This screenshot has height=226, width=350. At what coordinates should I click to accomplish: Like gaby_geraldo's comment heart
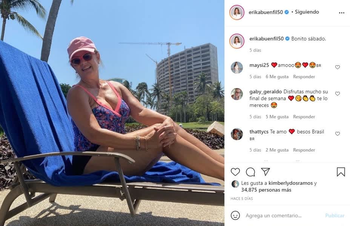(x=338, y=93)
